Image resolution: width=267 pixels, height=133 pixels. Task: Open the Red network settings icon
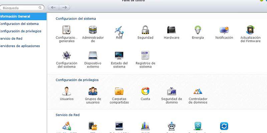pos(119,30)
